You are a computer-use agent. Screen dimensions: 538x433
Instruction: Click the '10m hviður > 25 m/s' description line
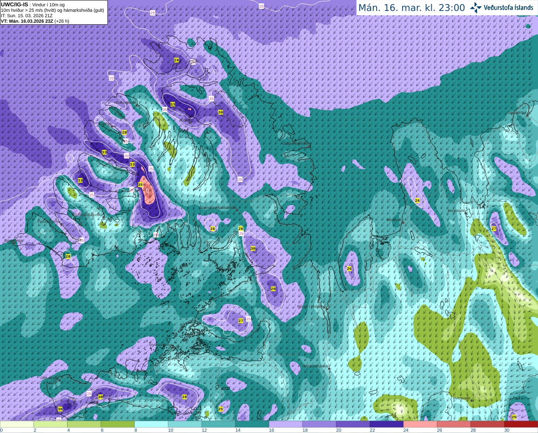53,10
